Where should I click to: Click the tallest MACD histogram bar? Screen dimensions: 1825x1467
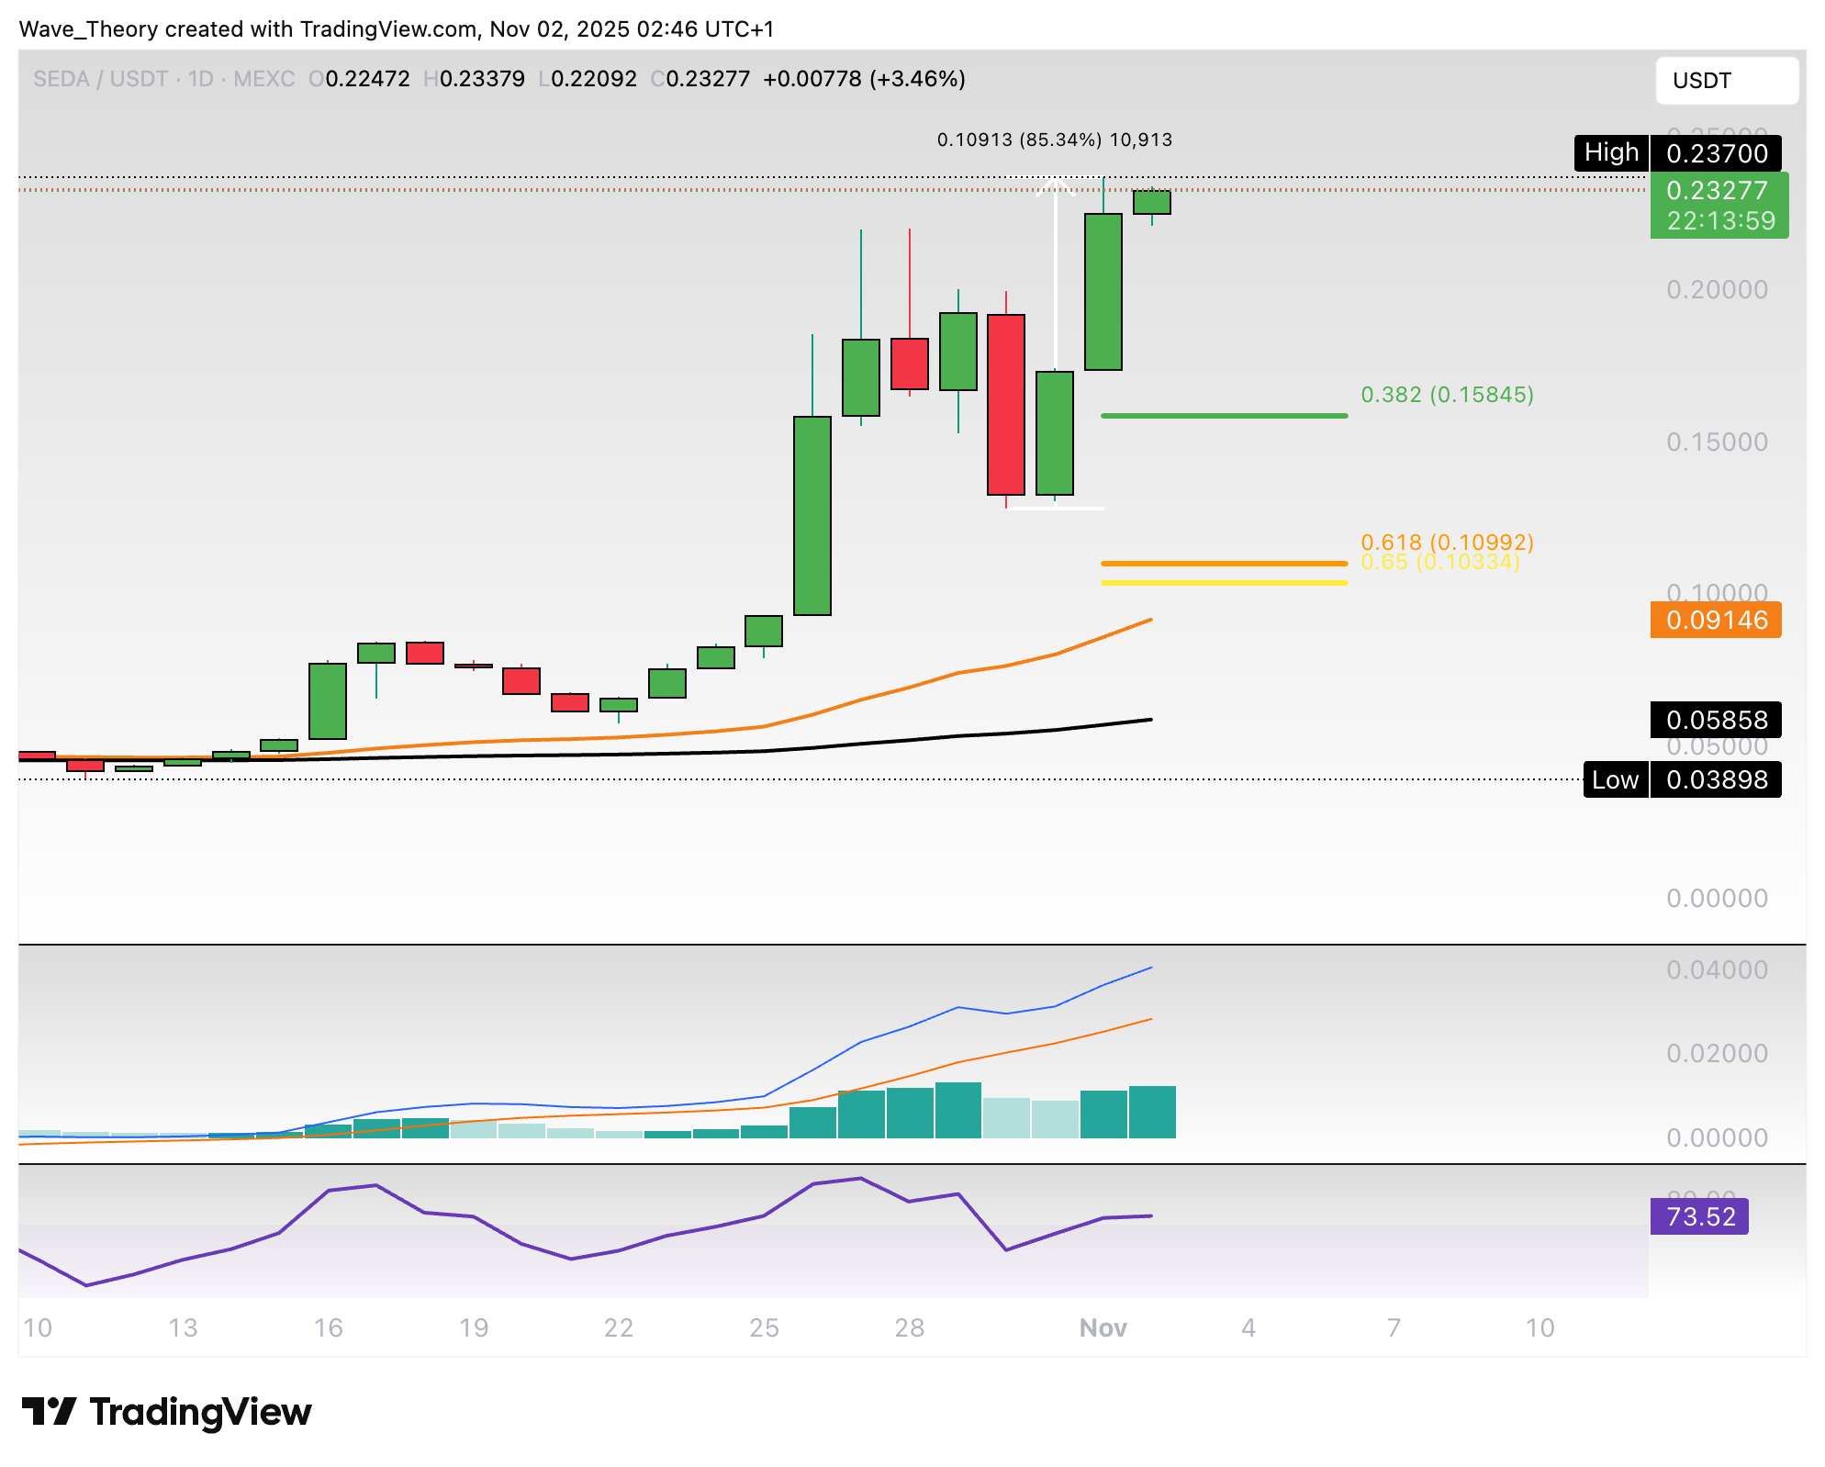957,1110
